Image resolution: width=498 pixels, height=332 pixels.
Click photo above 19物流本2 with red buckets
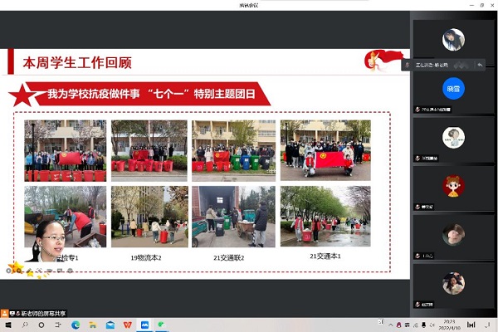(149, 150)
